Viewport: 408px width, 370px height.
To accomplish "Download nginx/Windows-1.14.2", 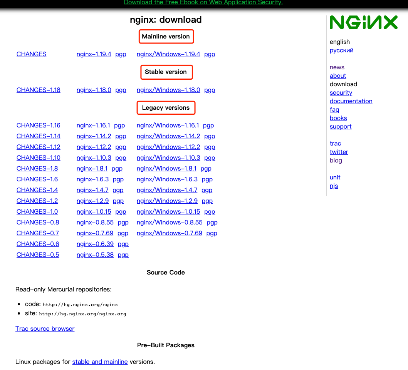I will point(168,136).
